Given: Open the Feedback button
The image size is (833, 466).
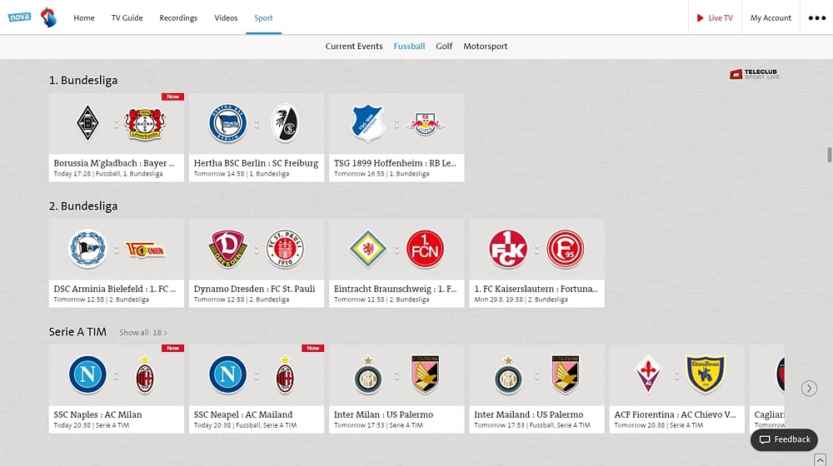Looking at the screenshot, I should coord(784,439).
